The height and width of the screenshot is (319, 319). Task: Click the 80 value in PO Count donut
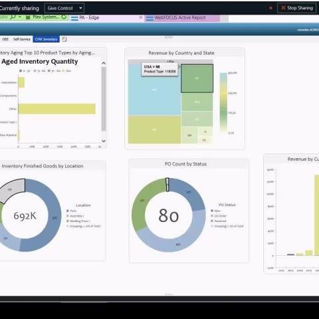point(169,215)
